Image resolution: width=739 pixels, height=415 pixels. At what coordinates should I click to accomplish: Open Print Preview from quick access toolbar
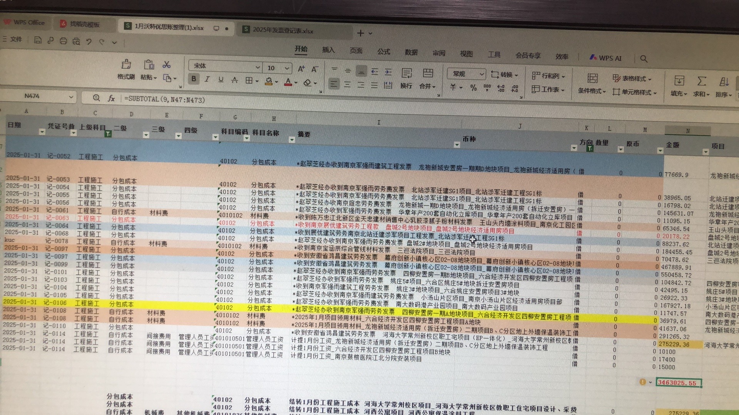point(76,41)
